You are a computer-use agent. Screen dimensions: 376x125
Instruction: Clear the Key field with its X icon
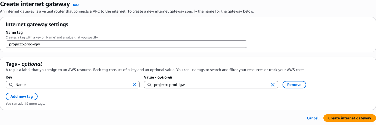click(x=134, y=85)
